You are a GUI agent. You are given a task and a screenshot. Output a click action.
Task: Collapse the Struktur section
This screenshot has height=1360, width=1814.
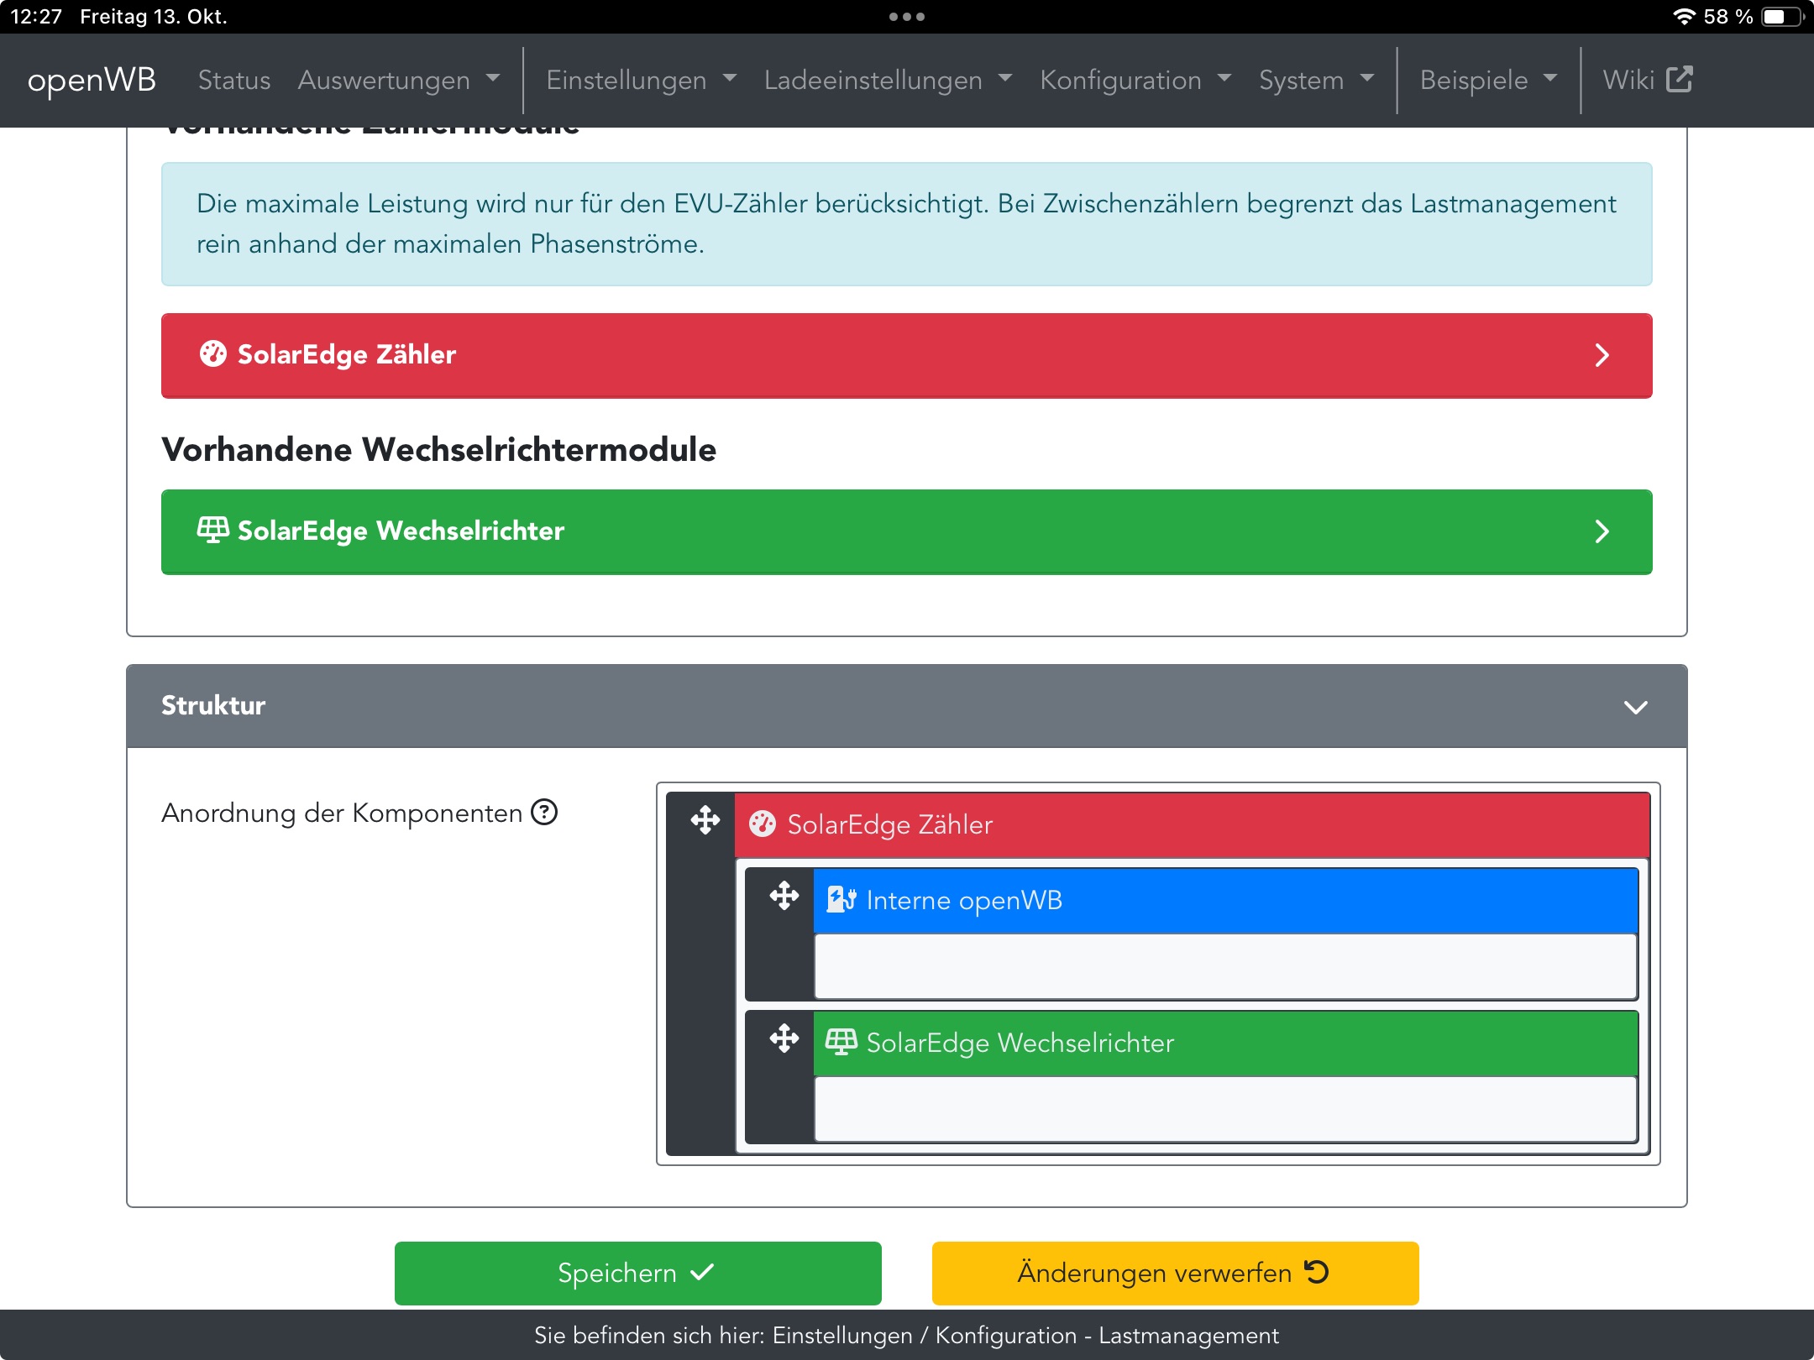[1634, 707]
